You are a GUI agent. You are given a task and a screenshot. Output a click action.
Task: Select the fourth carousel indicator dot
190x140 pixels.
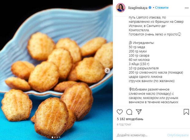[59, 137]
